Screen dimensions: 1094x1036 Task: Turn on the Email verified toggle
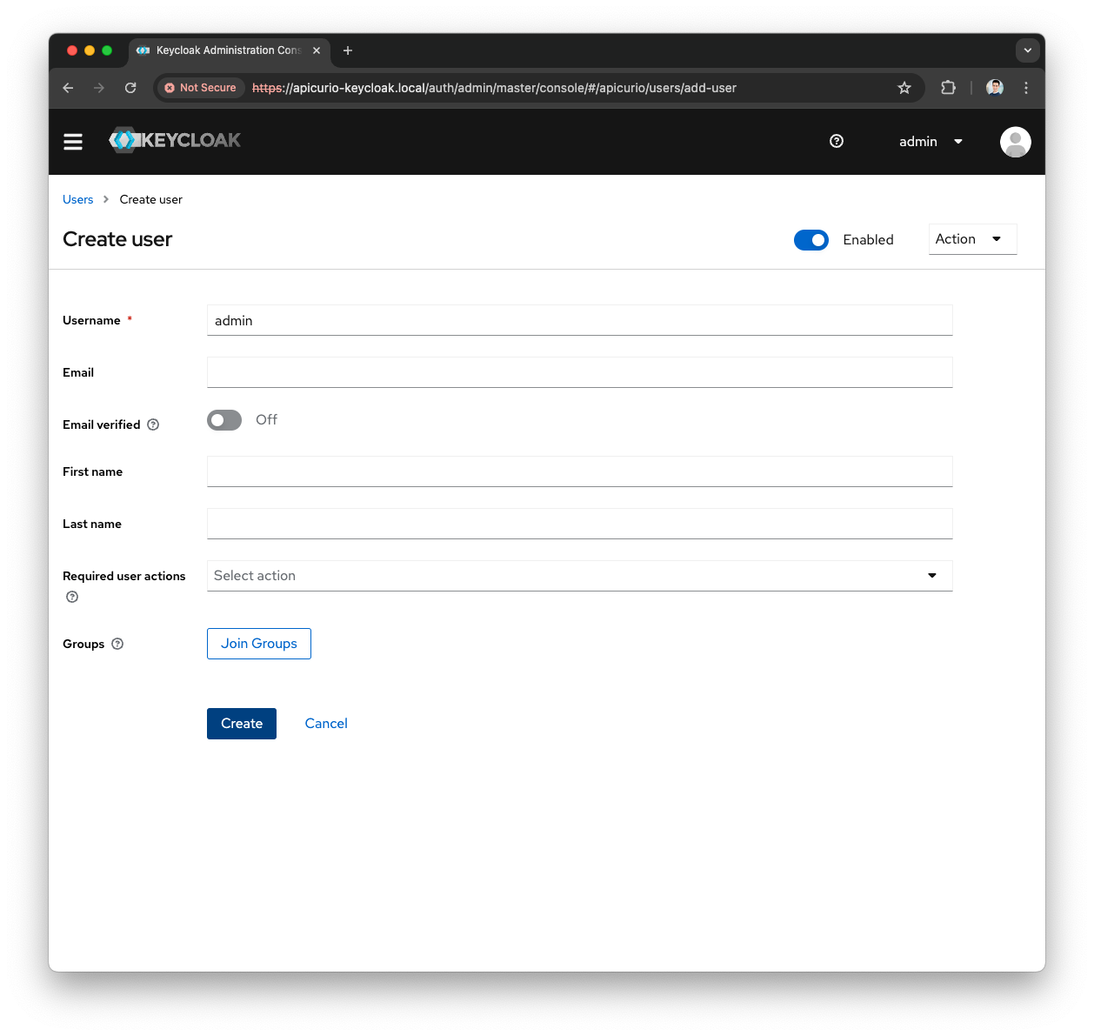point(223,420)
